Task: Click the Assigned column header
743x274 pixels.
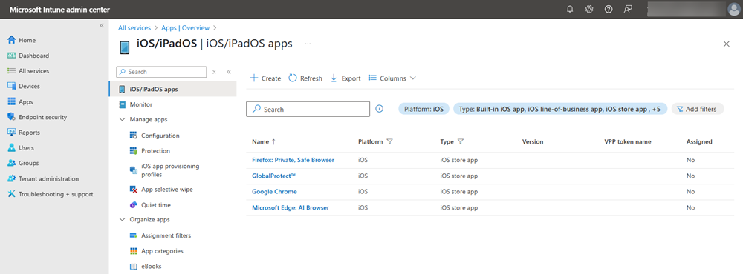Action: [699, 141]
